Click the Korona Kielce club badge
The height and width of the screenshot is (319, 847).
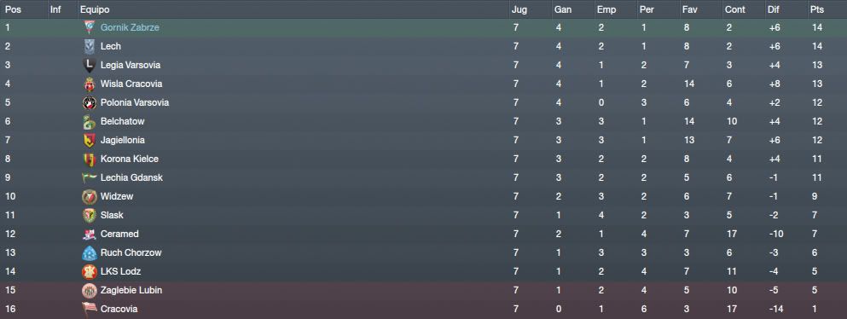point(89,159)
